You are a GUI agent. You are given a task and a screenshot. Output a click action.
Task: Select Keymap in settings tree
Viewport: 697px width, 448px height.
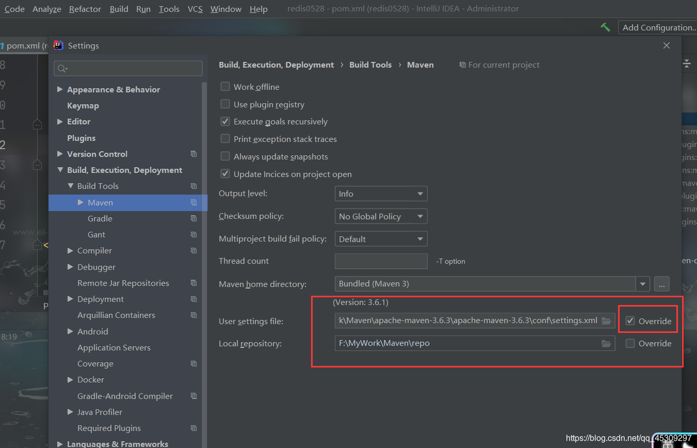[83, 105]
